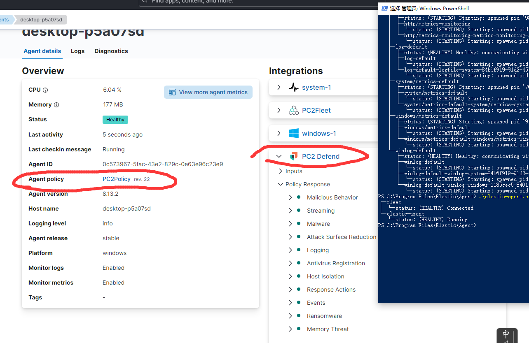Expand the Antivirus Registration row

point(290,263)
